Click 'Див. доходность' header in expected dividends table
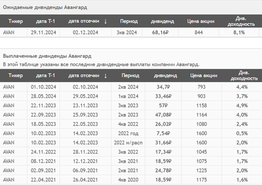 point(241,21)
